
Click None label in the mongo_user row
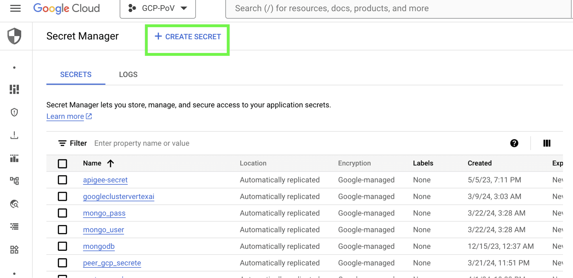click(x=422, y=230)
